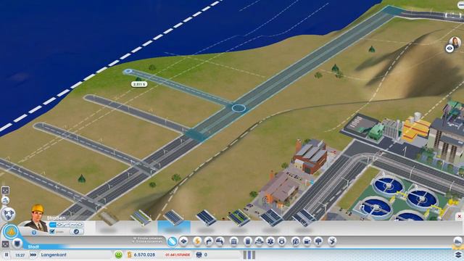Select the sixth road type thumbnail
The width and height of the screenshot is (464, 261).
271,217
